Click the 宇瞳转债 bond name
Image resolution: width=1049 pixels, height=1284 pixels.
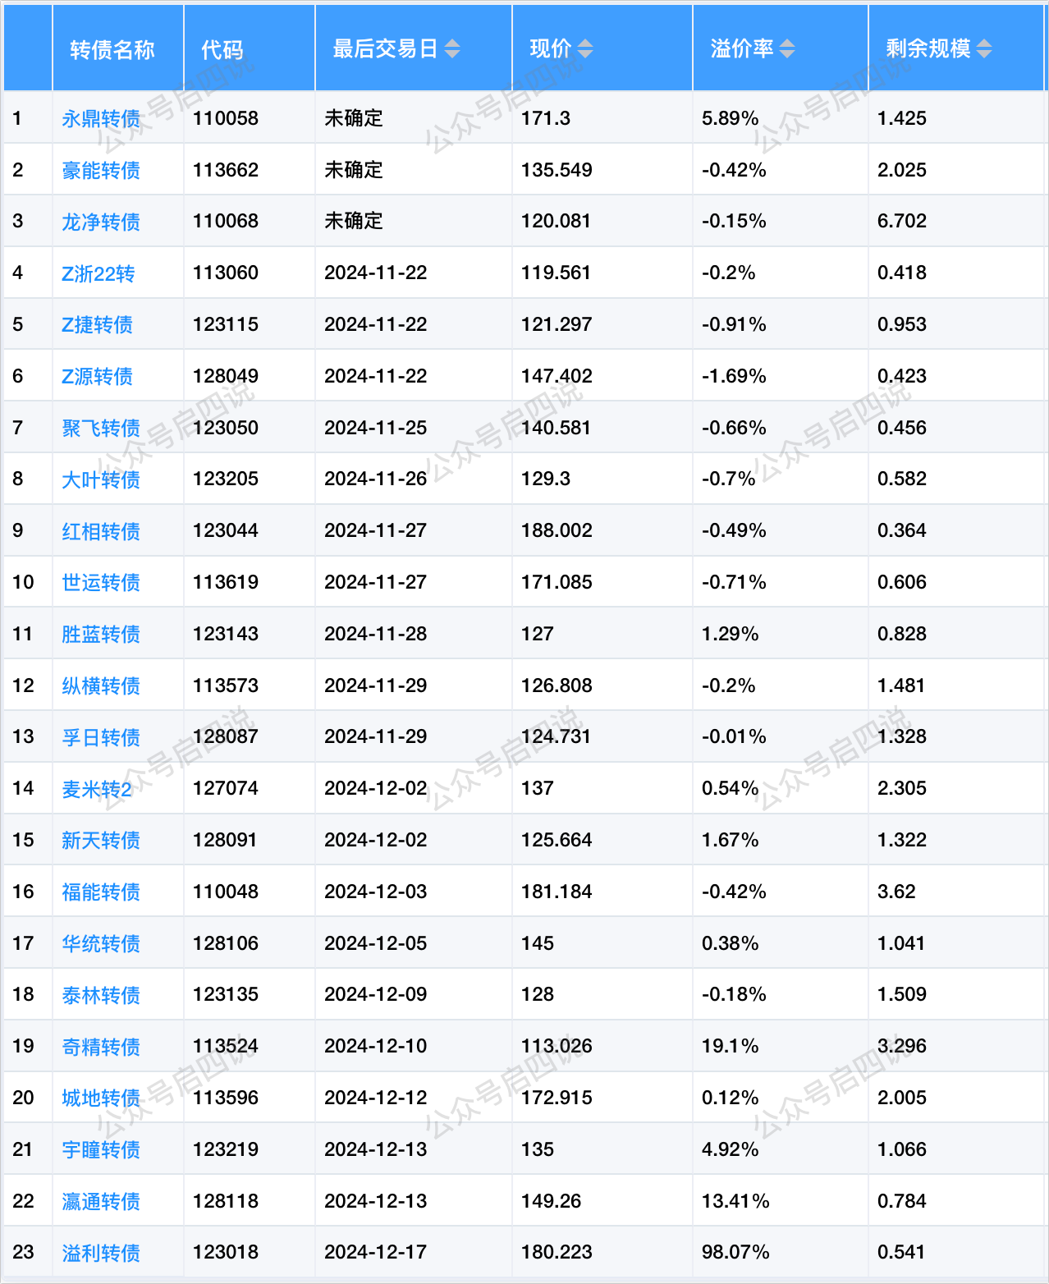point(101,1150)
